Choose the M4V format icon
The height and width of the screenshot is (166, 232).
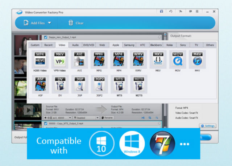tap(197, 59)
